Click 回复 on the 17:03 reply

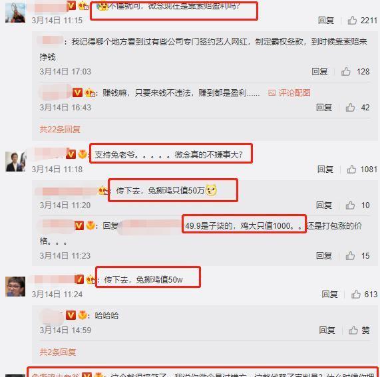[319, 71]
